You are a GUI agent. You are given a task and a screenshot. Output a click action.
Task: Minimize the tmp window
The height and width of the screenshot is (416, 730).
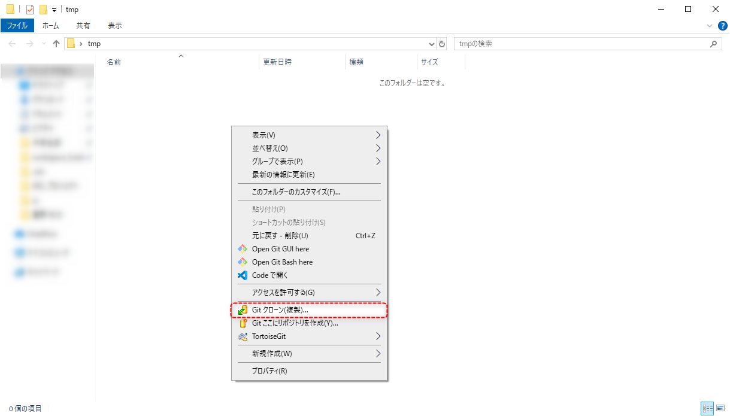(x=661, y=9)
